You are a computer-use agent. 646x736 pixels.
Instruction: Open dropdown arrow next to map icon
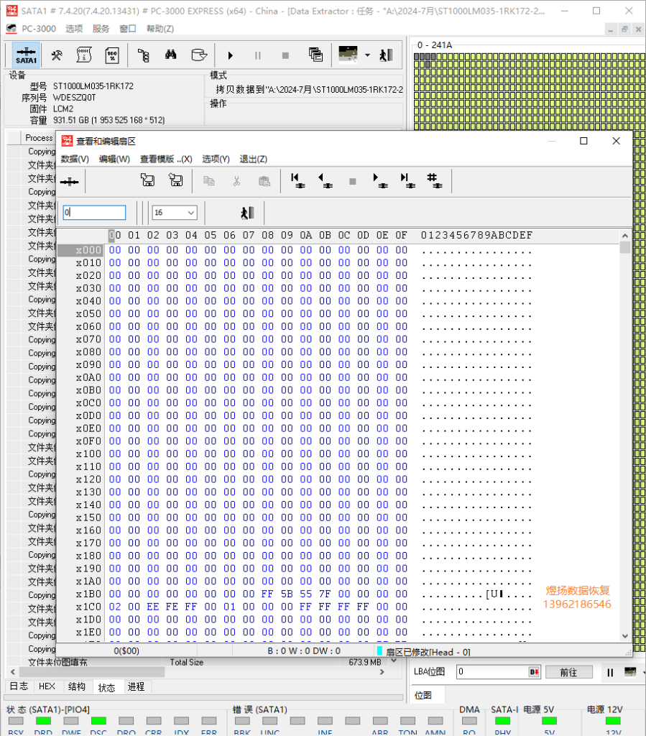pyautogui.click(x=367, y=55)
